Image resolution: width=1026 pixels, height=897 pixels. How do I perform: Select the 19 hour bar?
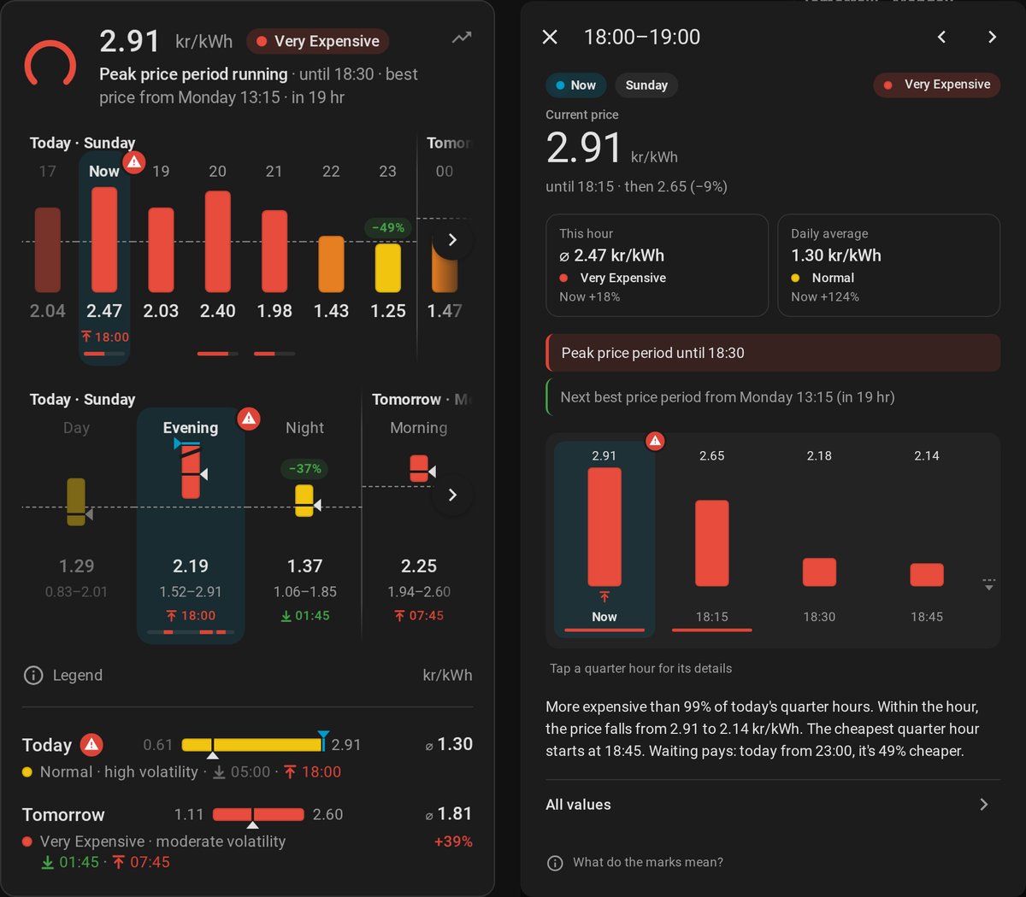click(161, 249)
